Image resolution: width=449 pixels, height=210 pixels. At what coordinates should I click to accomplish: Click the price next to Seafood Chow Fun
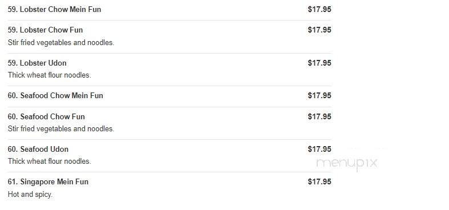319,116
